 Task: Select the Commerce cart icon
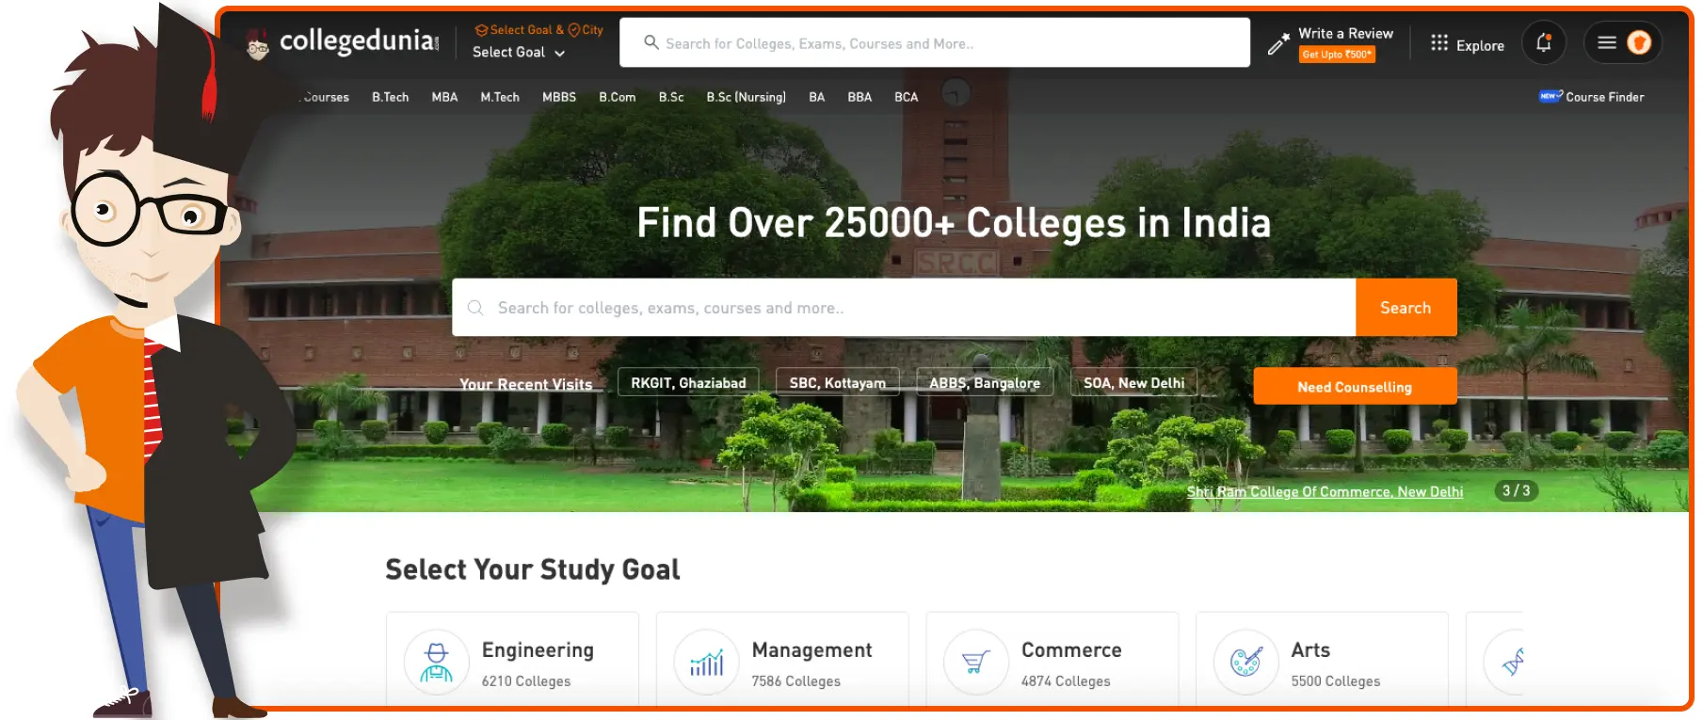[x=976, y=662]
